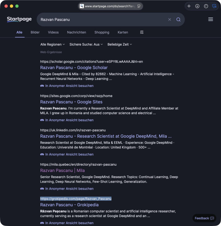Click mask icon under Google Sites result
This screenshot has width=221, height=226.
42,120
